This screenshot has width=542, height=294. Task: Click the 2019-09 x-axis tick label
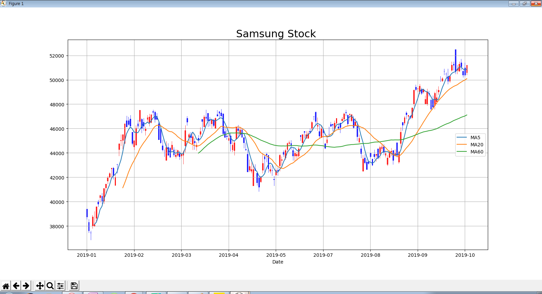tap(418, 255)
